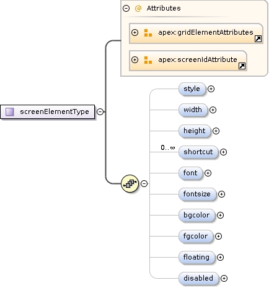Click the apex:screenIdAttribute label text
The image size is (269, 288).
[x=198, y=59]
